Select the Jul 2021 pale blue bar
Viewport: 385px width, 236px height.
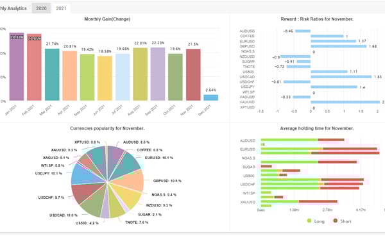click(123, 77)
